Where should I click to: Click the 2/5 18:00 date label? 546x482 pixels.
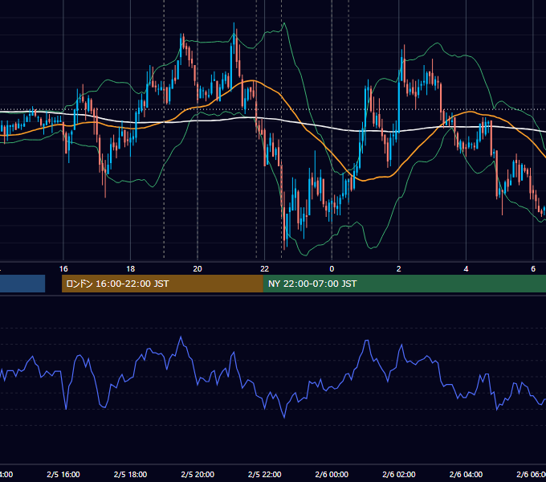coord(131,474)
